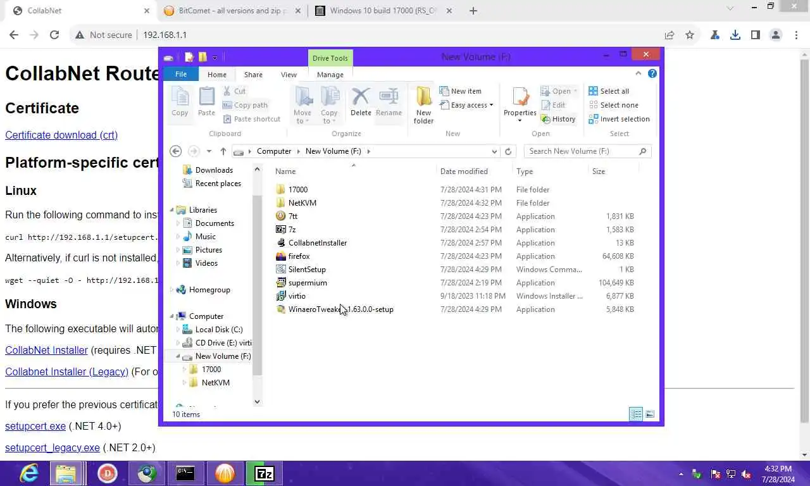
Task: Click Select all in ribbon
Action: [609, 91]
